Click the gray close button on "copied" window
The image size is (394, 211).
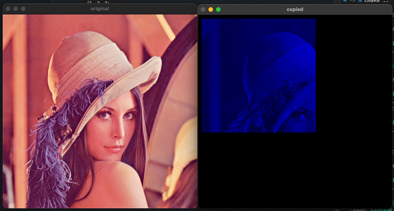tap(203, 9)
